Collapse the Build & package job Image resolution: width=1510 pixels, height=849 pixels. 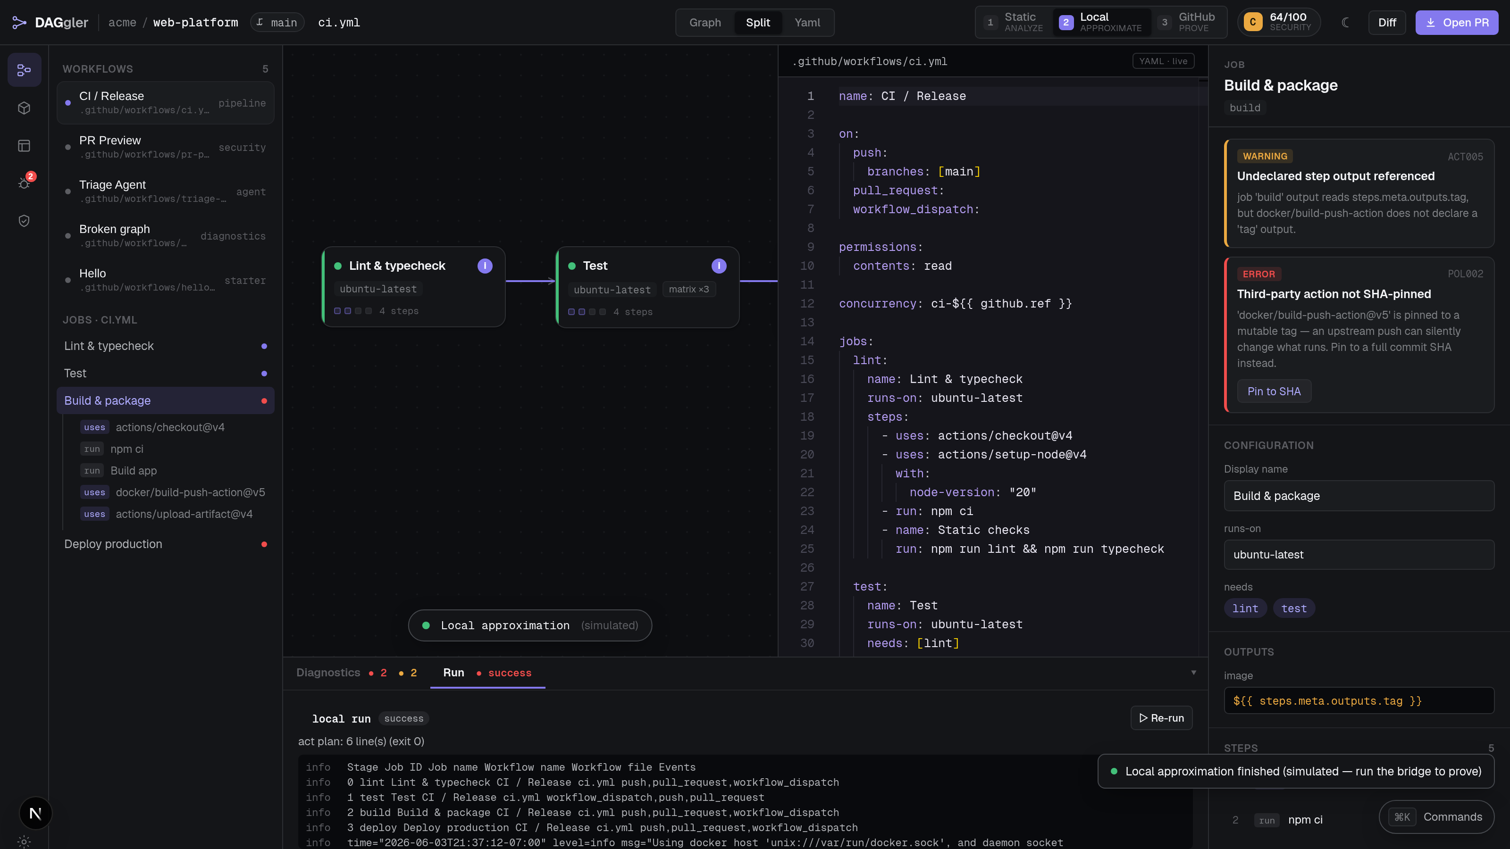pos(165,401)
